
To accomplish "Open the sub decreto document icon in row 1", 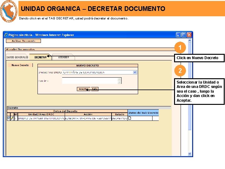I will (x=130, y=118).
